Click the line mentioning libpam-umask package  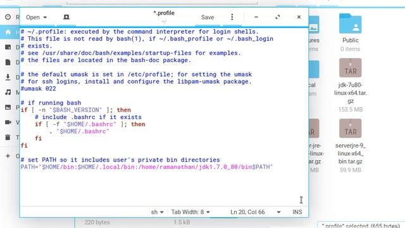pyautogui.click(x=136, y=82)
